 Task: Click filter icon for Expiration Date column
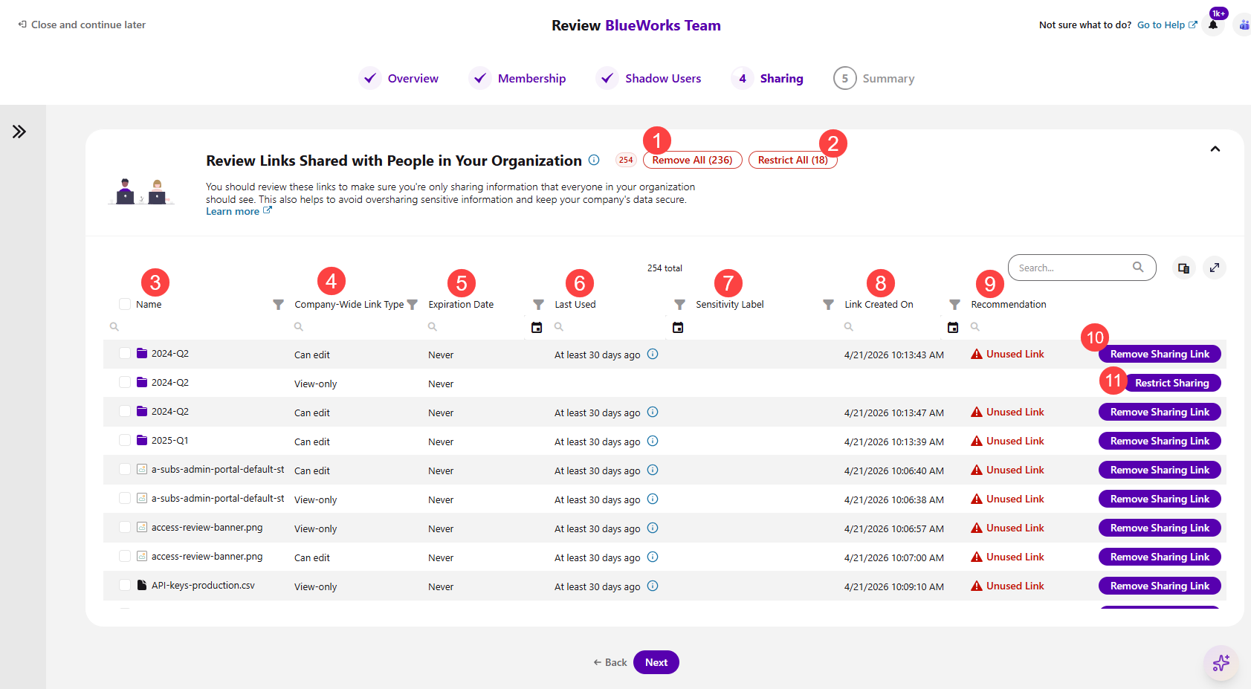coord(539,305)
